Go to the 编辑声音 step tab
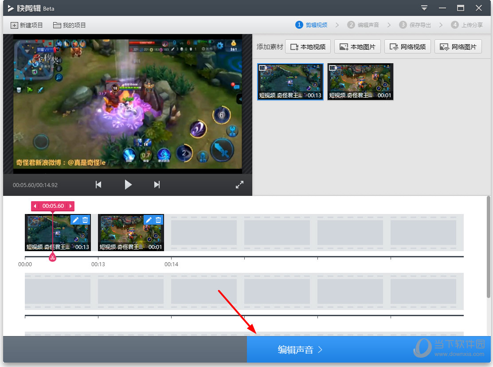 364,25
